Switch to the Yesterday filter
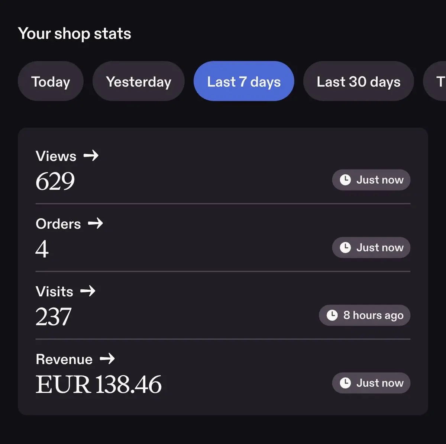Image resolution: width=446 pixels, height=444 pixels. [138, 81]
